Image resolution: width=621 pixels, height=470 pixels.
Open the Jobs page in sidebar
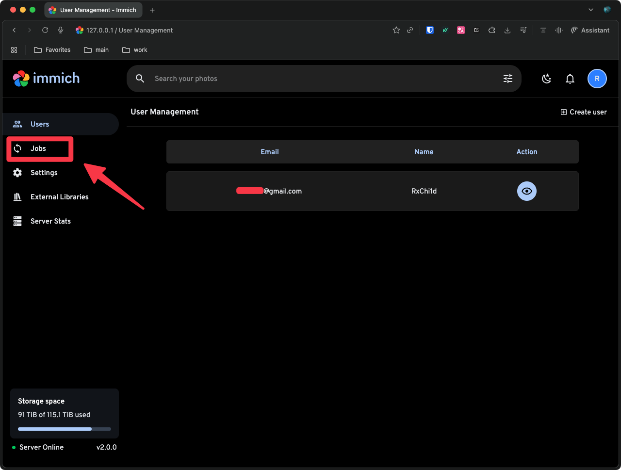[x=38, y=148]
